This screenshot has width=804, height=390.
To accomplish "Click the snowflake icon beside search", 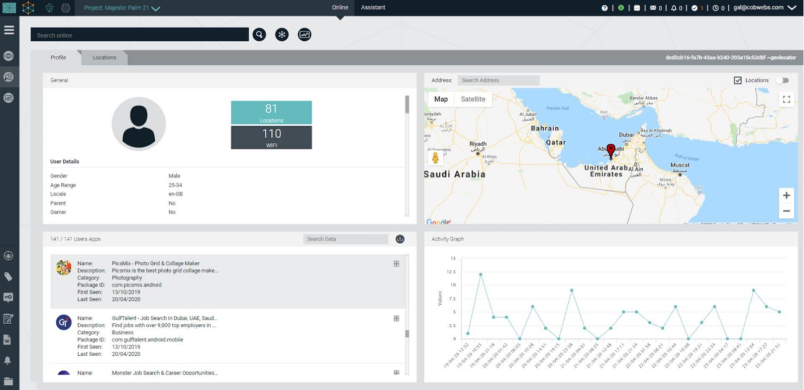I will (x=282, y=35).
